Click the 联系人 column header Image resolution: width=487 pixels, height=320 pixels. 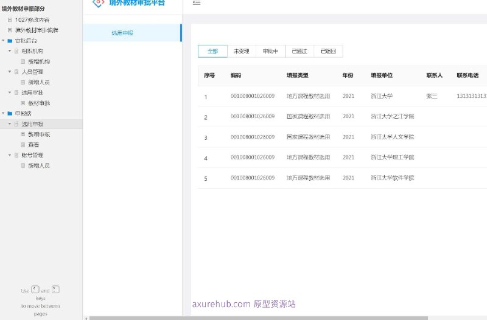point(434,75)
